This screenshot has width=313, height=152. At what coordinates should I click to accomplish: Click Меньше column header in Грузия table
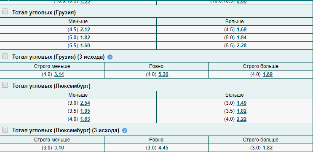[x=78, y=22]
